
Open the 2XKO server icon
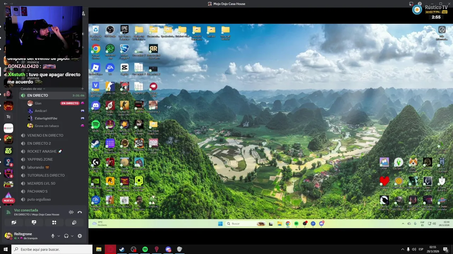point(8,151)
